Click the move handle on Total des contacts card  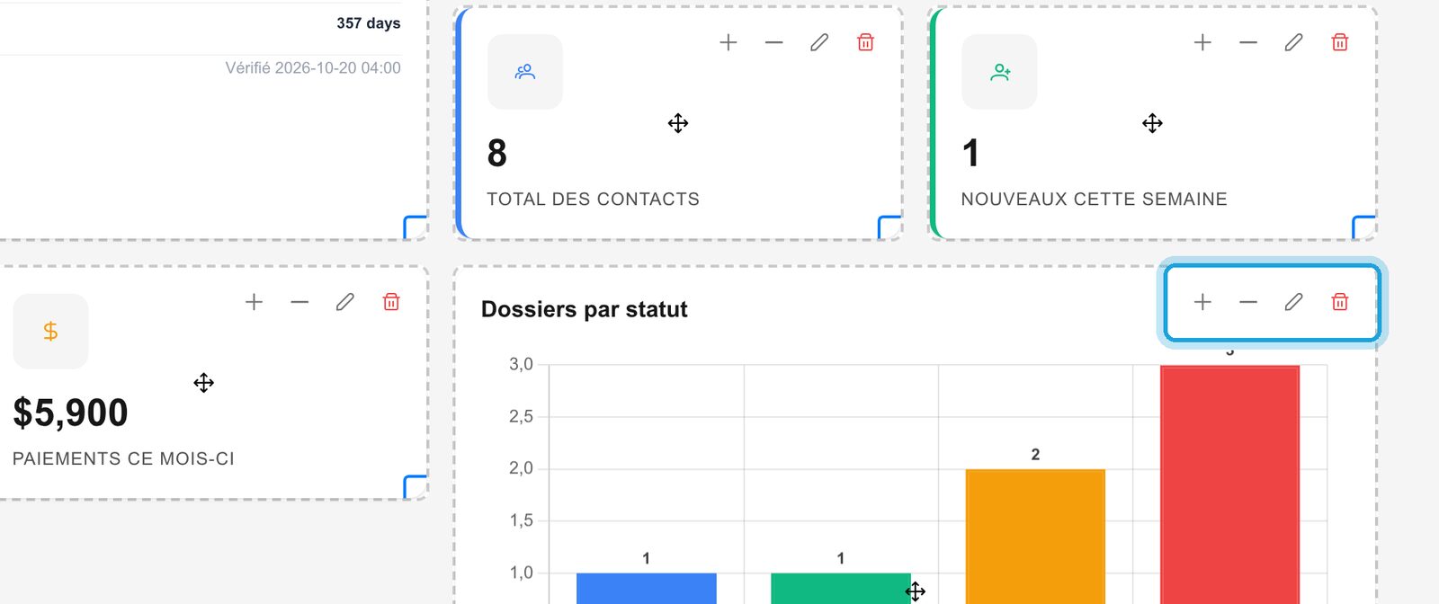click(x=678, y=123)
